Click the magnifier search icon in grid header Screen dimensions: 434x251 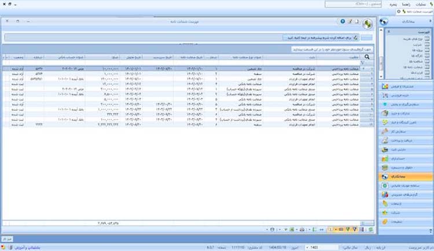click(367, 57)
